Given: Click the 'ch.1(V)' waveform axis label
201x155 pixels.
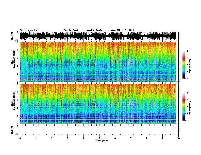Looking at the screenshot, I should tap(12, 36).
